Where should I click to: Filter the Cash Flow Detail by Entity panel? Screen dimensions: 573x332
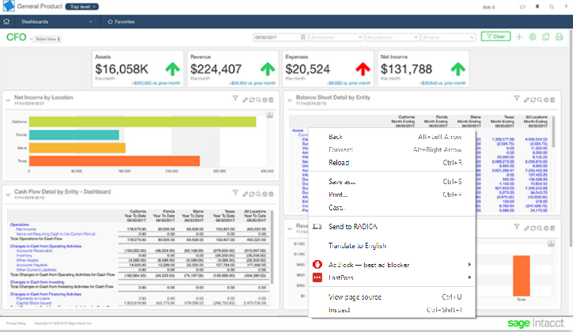[x=235, y=193]
